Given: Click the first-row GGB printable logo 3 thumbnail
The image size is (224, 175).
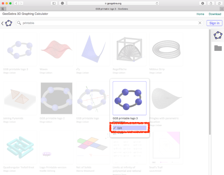Looking at the screenshot, I should (x=20, y=49).
